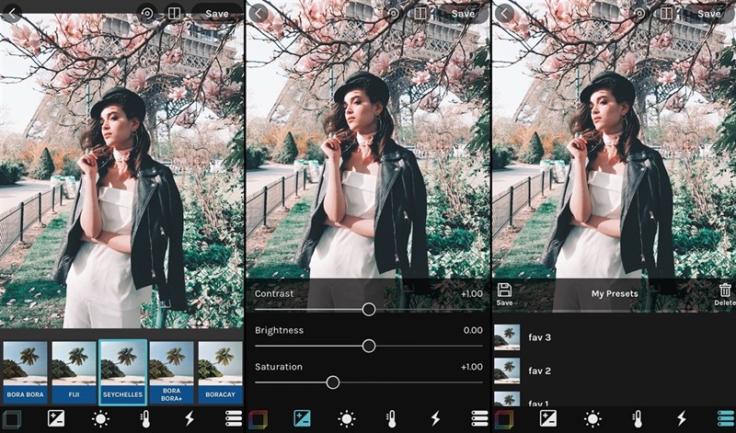
Task: Tap split compare icon in right screen
Action: pos(666,14)
